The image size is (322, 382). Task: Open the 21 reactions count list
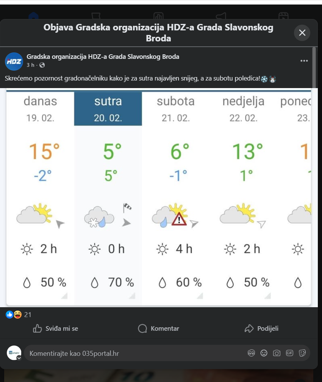click(x=28, y=314)
